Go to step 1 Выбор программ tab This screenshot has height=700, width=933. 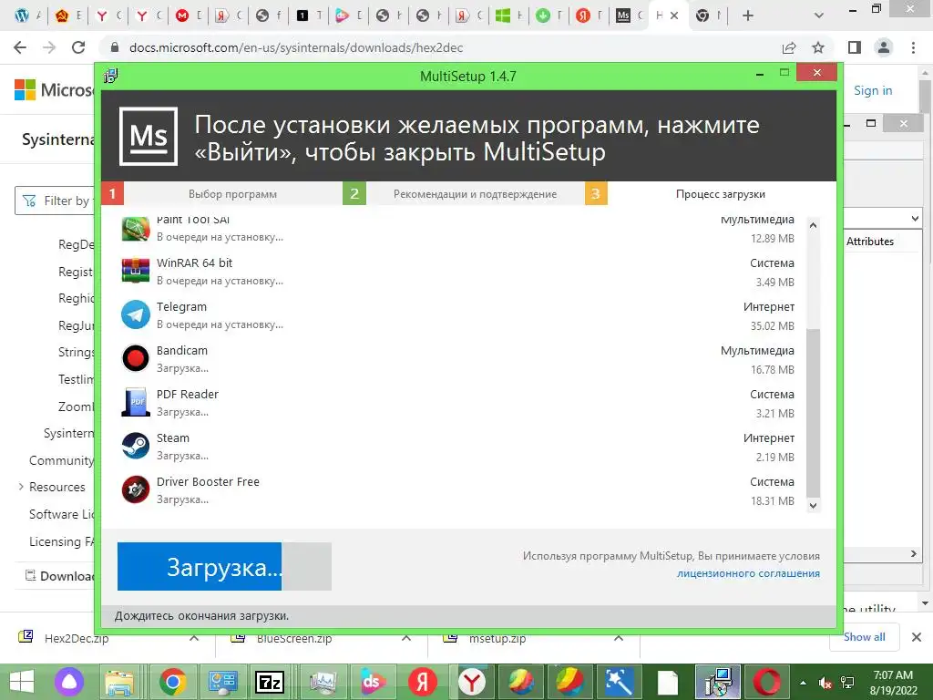click(x=232, y=194)
